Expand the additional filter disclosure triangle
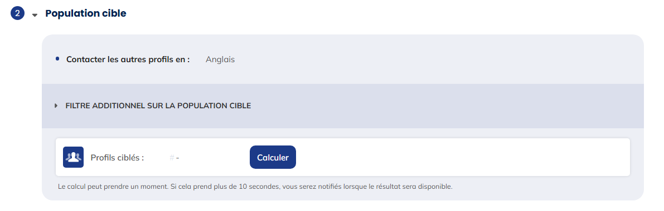 coord(56,105)
